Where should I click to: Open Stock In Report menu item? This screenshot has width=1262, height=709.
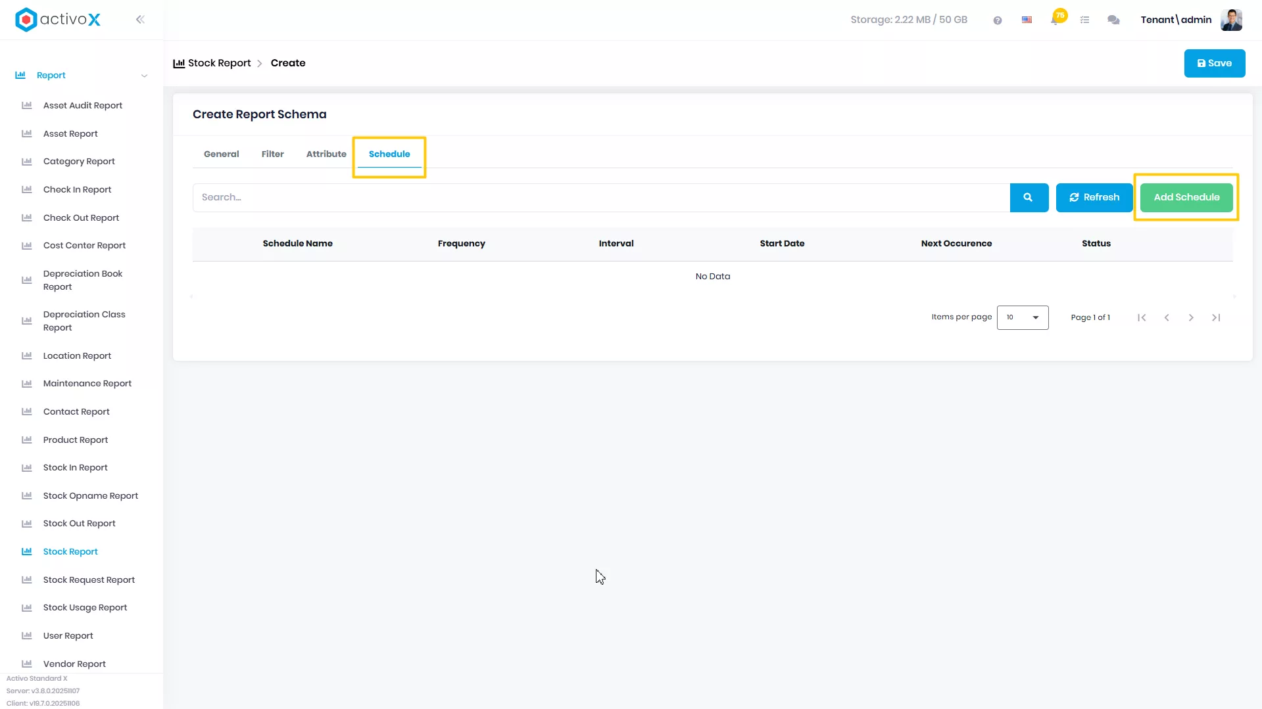76,468
